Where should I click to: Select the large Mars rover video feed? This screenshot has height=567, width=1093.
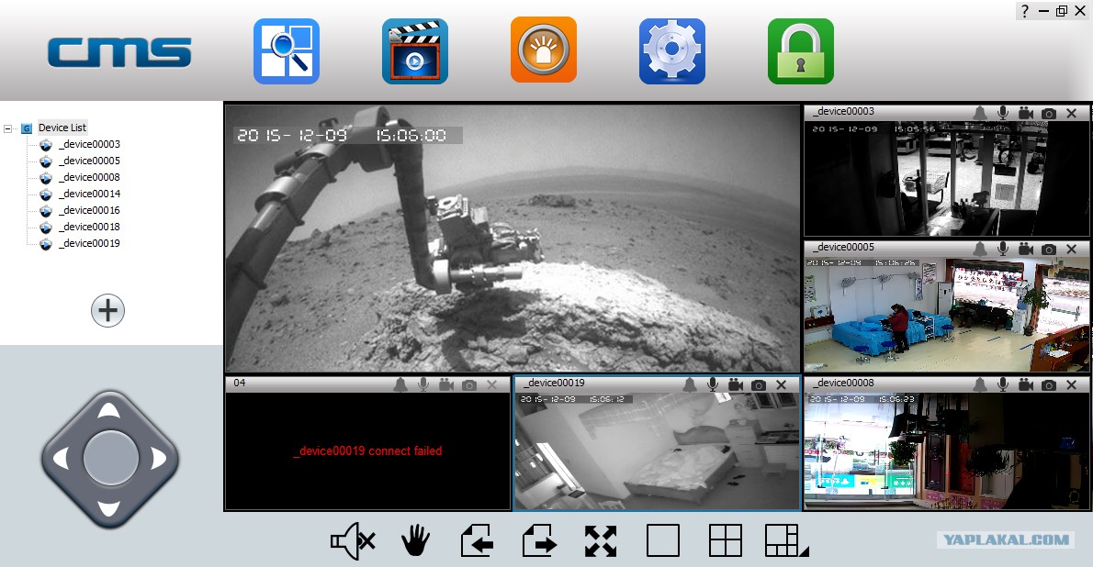pyautogui.click(x=513, y=239)
